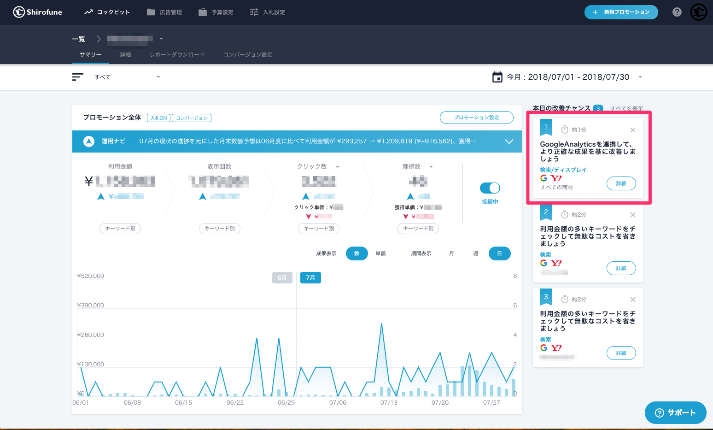713x430 pixels.
Task: Switch to the サマリー tab
Action: pos(91,54)
